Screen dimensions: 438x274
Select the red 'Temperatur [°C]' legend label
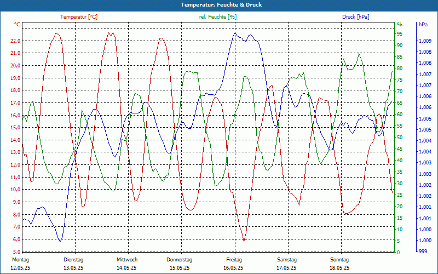(x=79, y=17)
